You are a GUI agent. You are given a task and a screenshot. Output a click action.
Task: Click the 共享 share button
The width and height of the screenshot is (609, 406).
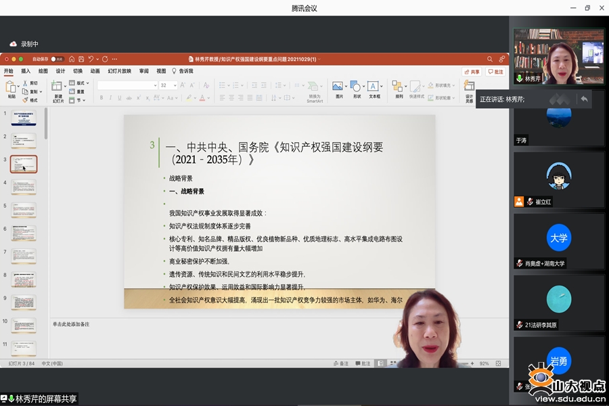click(472, 72)
